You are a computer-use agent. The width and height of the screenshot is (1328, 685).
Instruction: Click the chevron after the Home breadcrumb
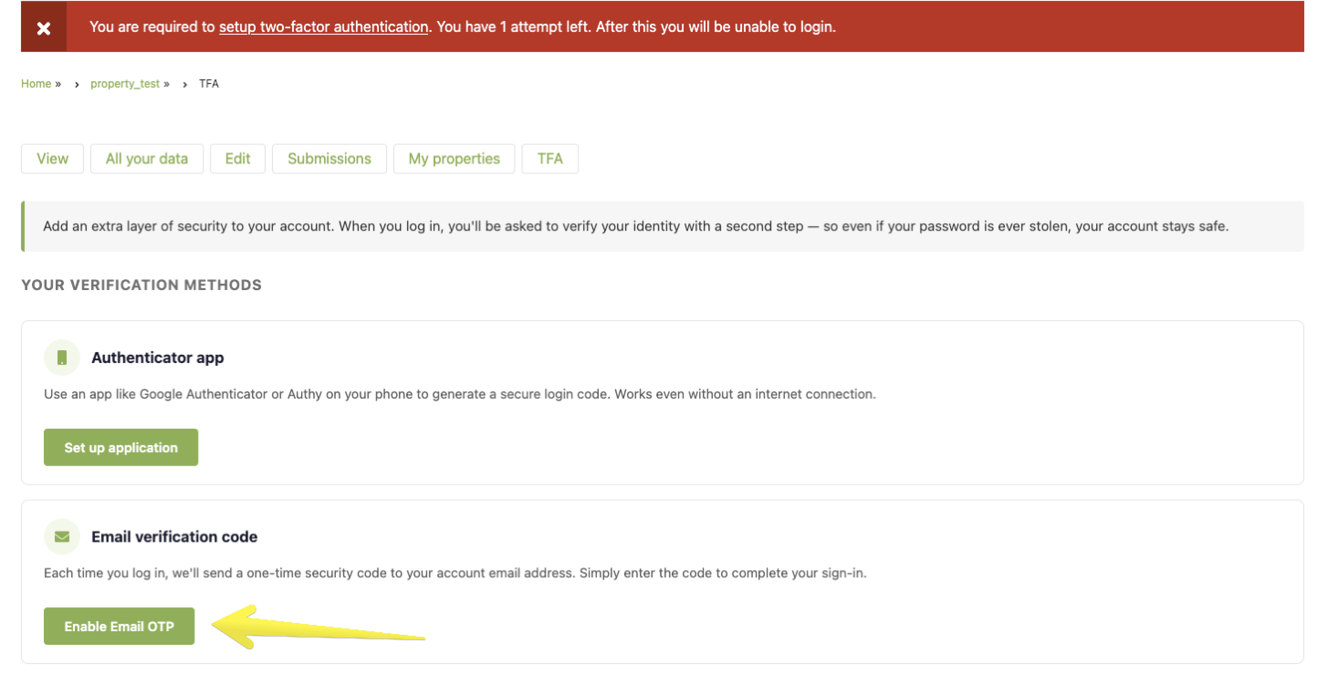(x=76, y=84)
